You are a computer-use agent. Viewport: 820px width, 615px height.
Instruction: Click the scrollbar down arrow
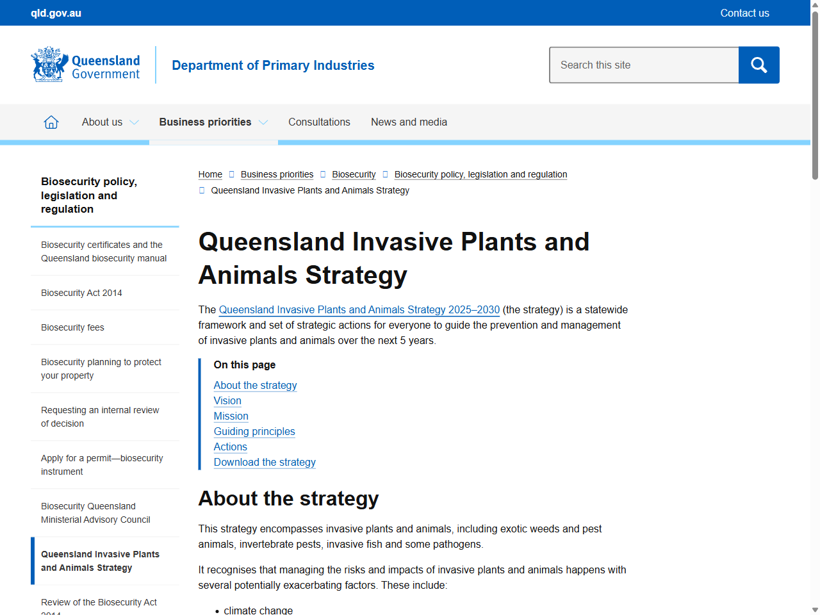[x=815, y=610]
